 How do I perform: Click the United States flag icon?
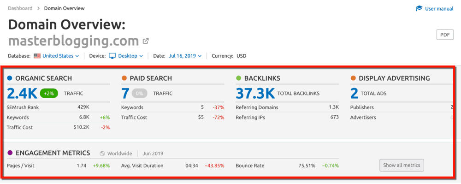[x=37, y=56]
